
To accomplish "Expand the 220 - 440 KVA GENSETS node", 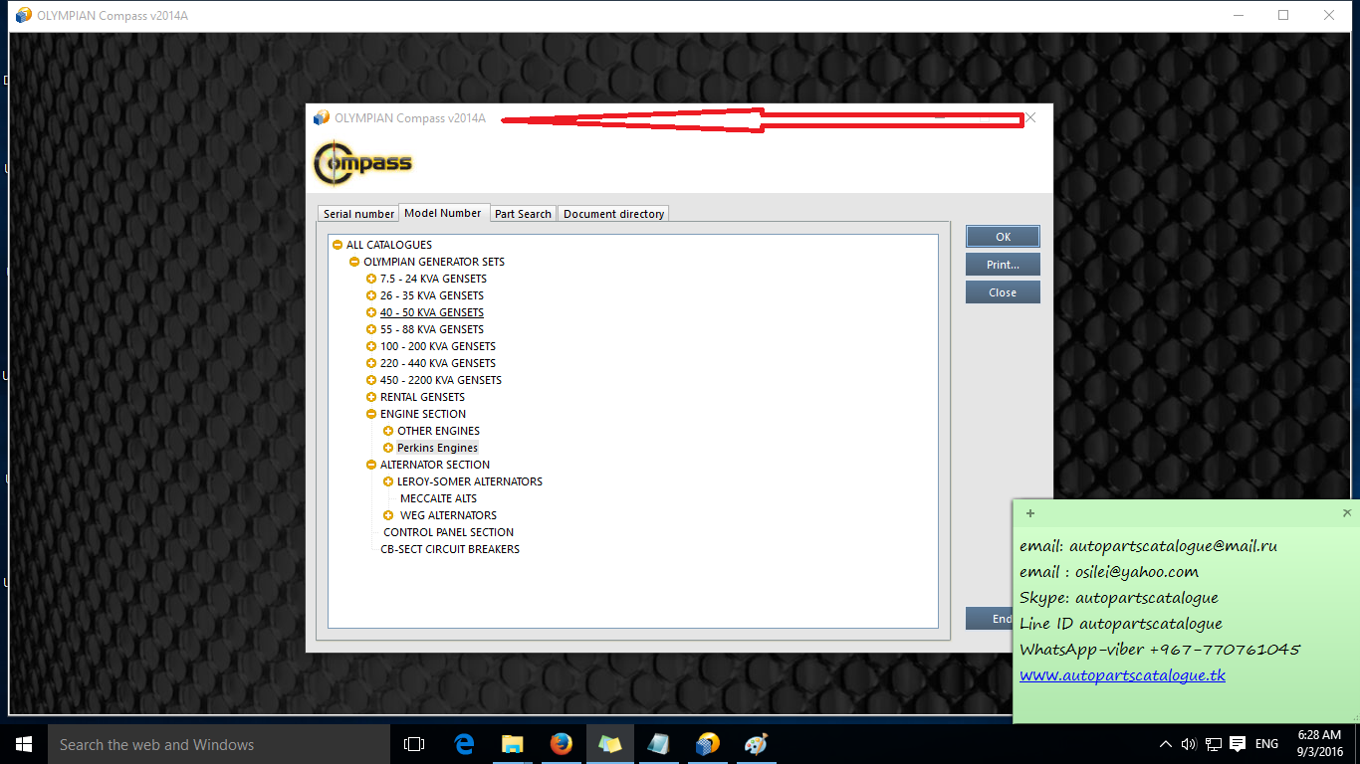I will [371, 363].
